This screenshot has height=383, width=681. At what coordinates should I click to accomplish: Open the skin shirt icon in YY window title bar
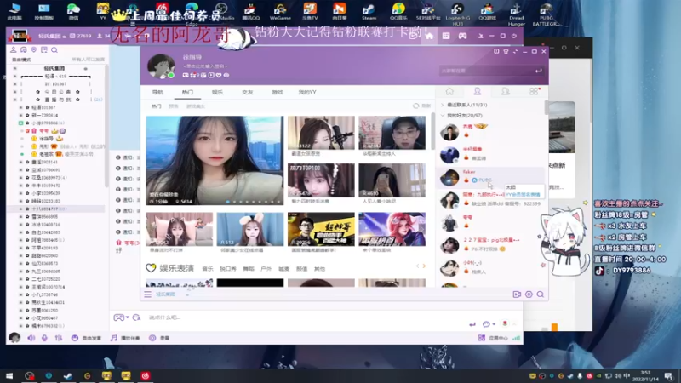(506, 51)
